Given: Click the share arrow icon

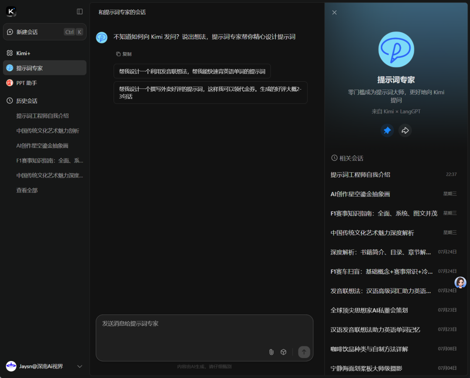Looking at the screenshot, I should coord(405,130).
